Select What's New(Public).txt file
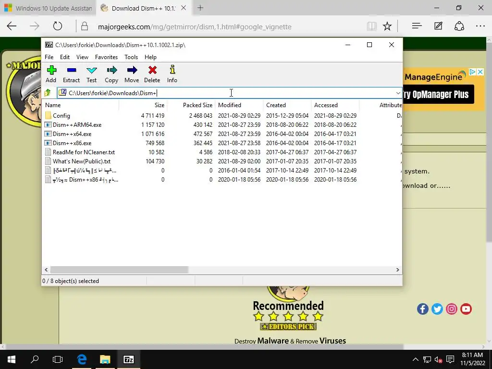Image resolution: width=492 pixels, height=369 pixels. point(82,161)
